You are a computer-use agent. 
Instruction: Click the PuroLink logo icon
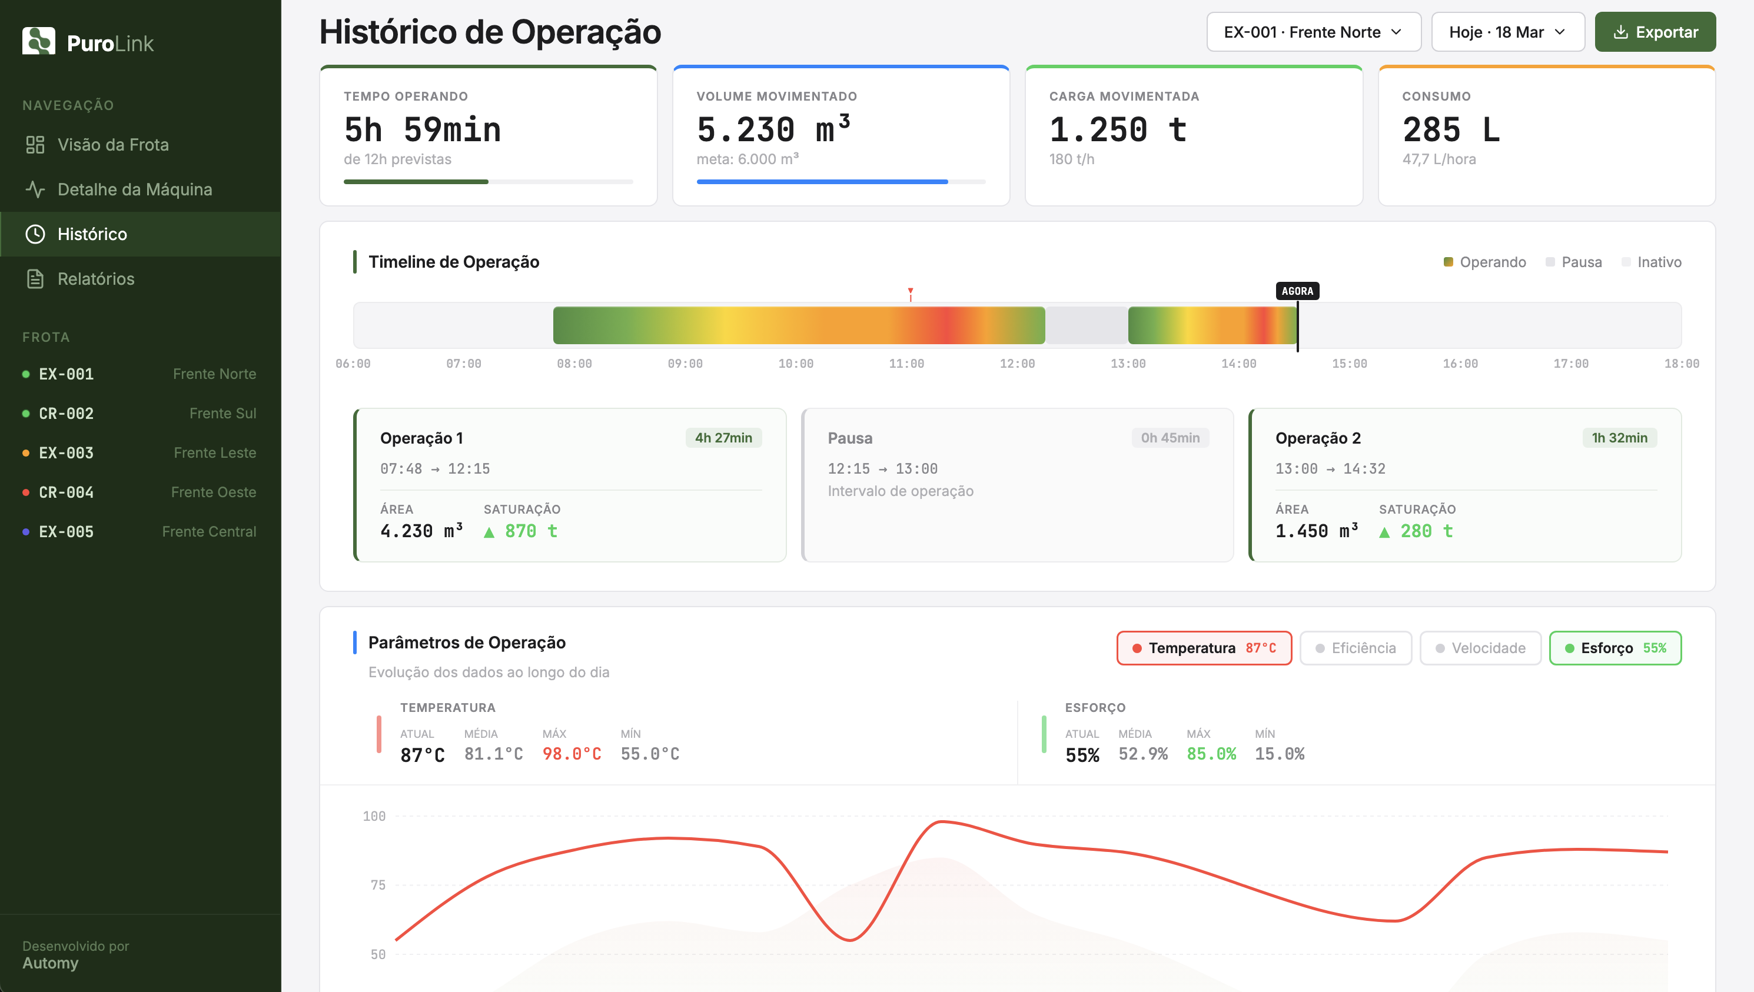coord(39,42)
